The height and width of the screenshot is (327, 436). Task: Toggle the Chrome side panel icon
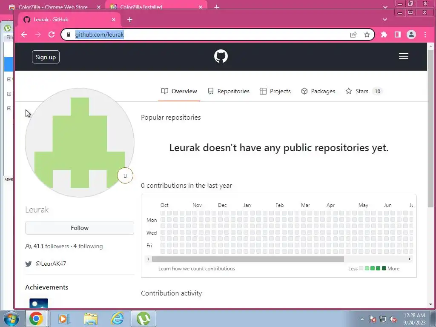398,34
